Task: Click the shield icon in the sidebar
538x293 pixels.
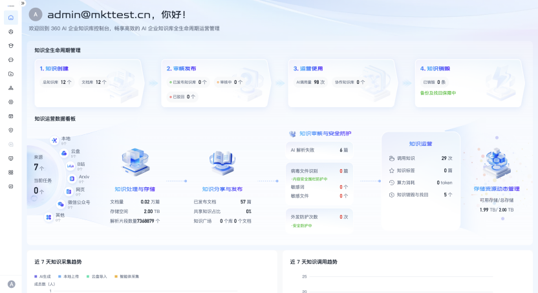Action: coord(11,130)
